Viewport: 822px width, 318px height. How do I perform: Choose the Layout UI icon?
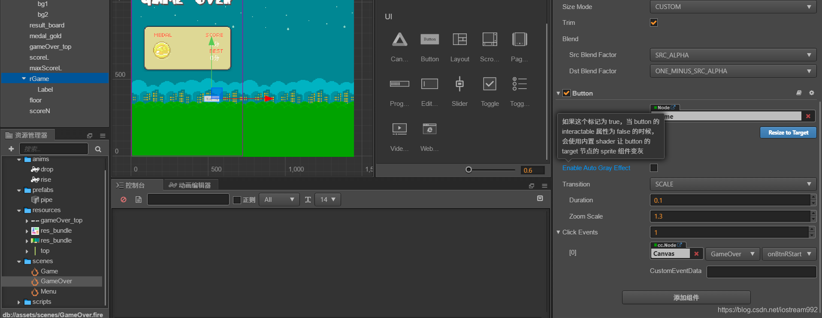[x=459, y=39]
